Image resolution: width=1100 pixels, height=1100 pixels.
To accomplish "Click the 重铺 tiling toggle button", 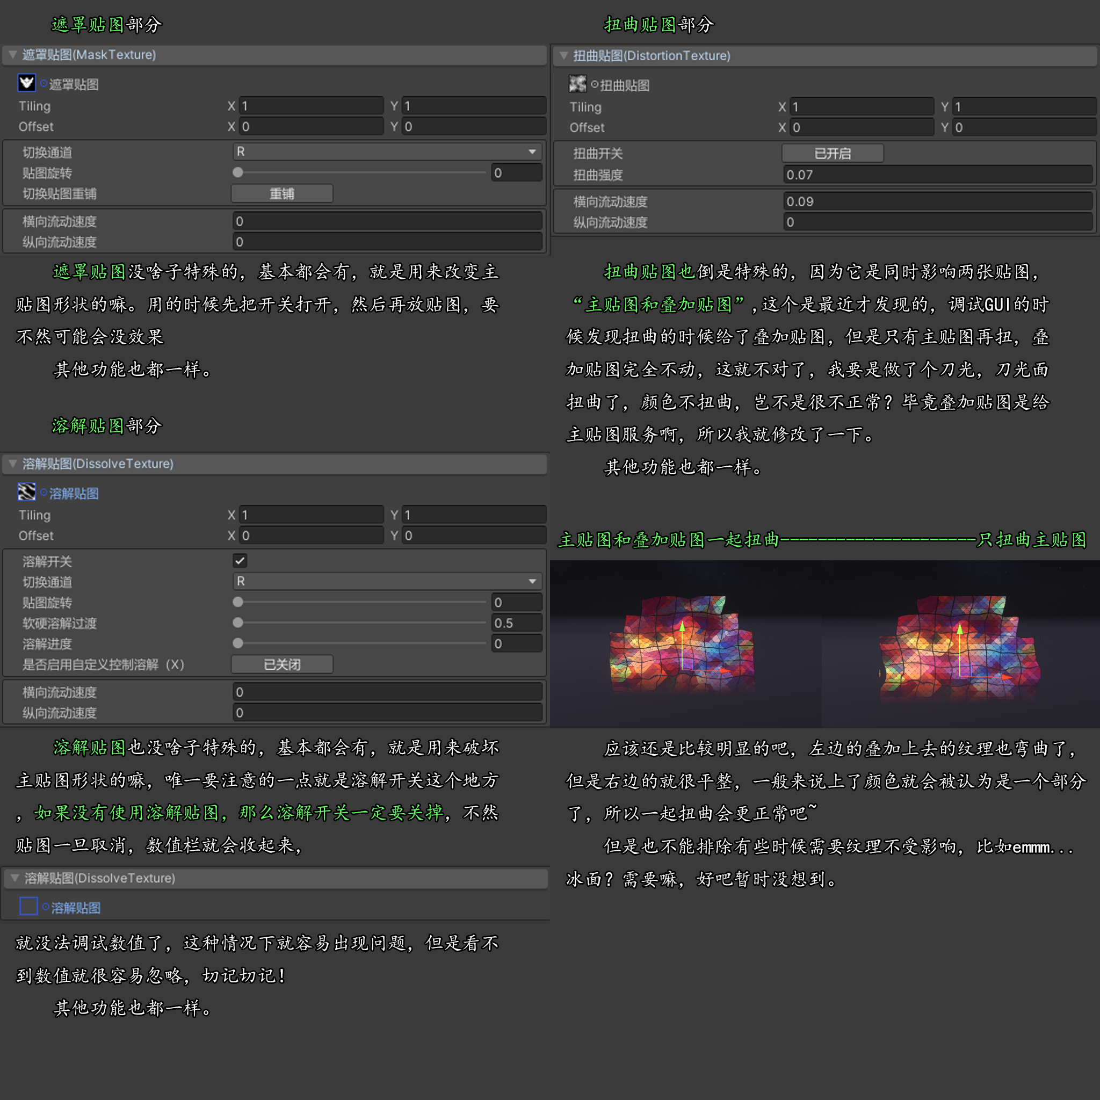I will pyautogui.click(x=282, y=193).
